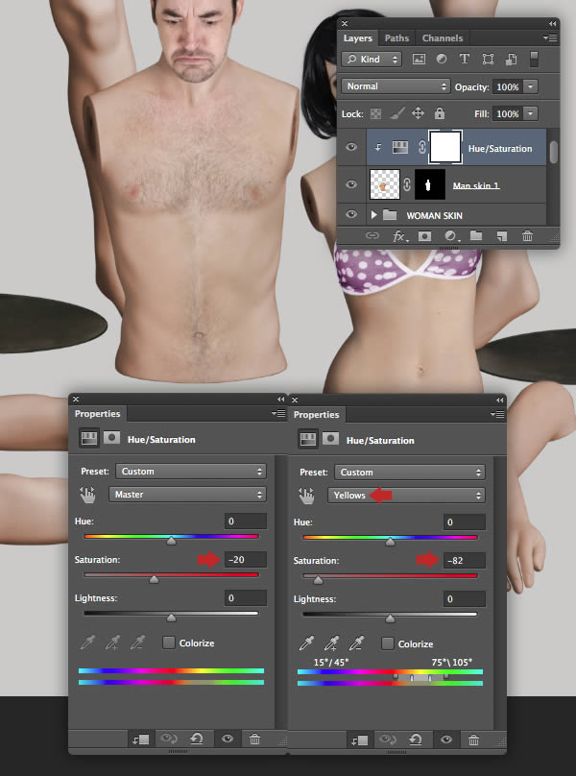Click Saturation value field showing -82
The image size is (576, 776).
point(465,560)
